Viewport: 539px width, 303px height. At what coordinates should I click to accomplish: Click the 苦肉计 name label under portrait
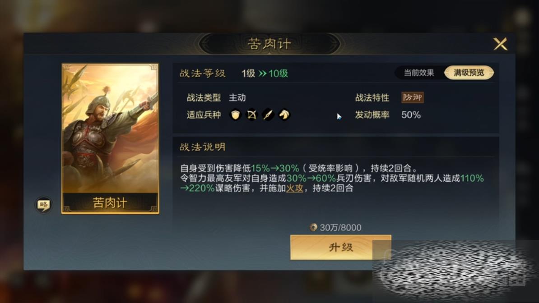(110, 203)
